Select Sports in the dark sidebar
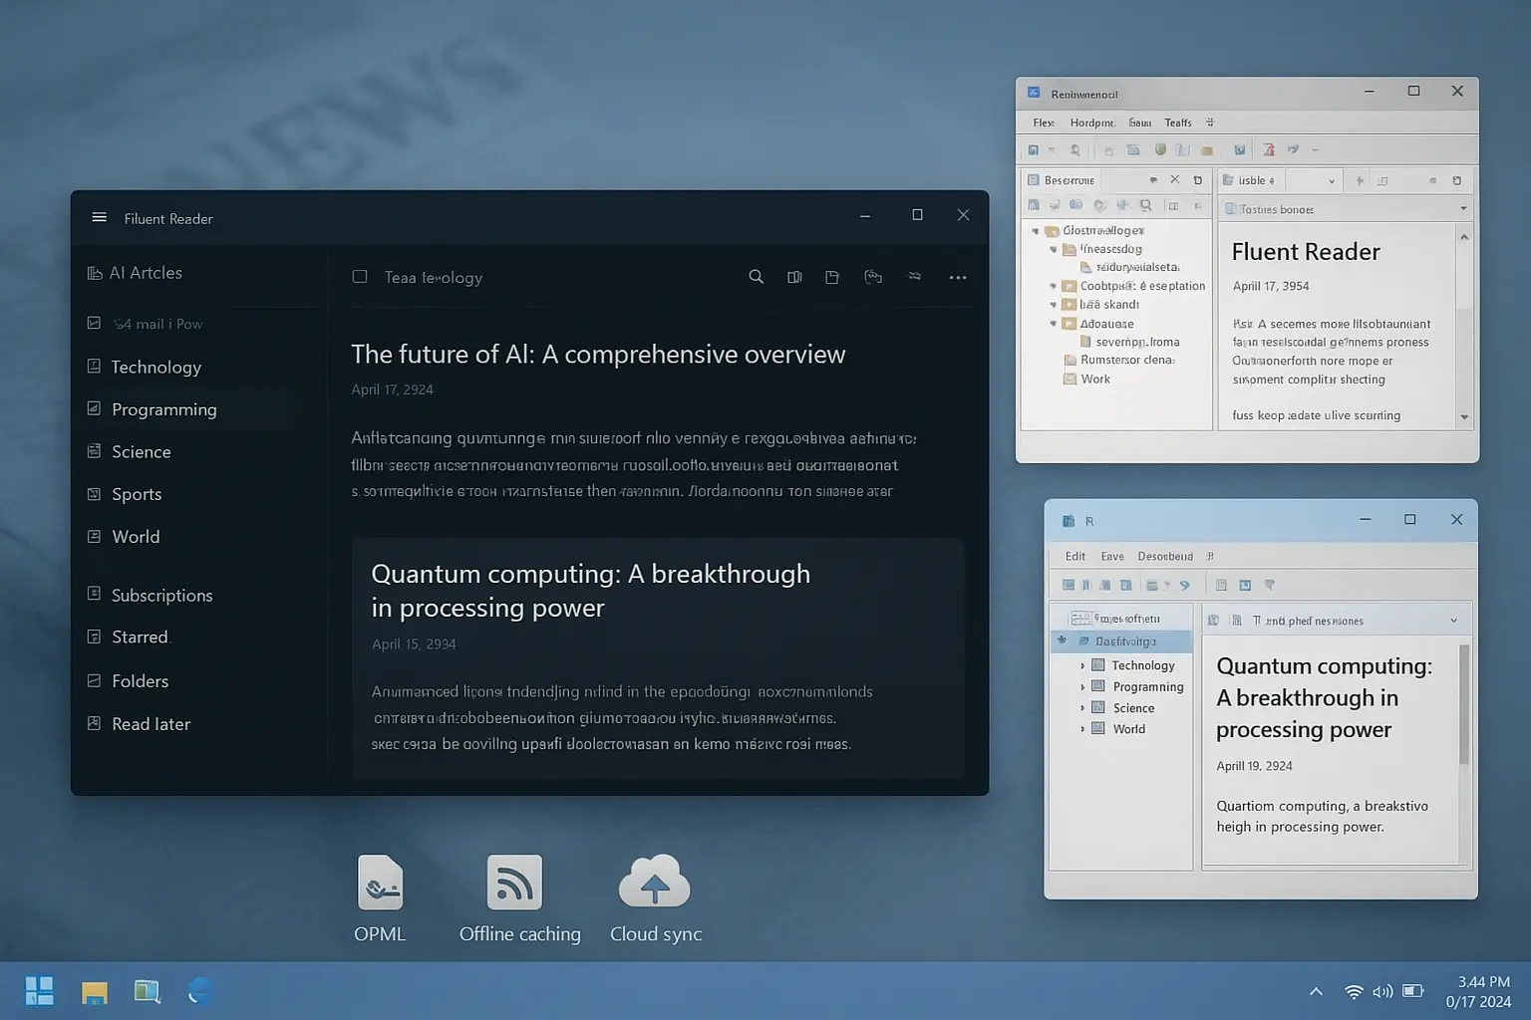The image size is (1531, 1020). (137, 494)
